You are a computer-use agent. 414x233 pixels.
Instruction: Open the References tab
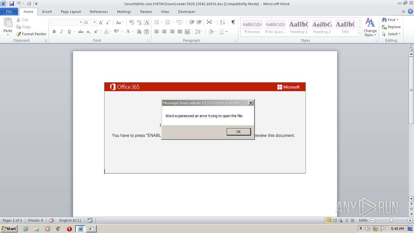pyautogui.click(x=99, y=11)
